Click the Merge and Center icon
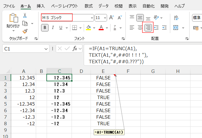The image size is (202, 138). [176, 28]
